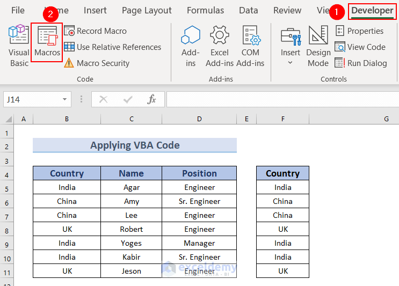This screenshot has width=399, height=286.
Task: Open the Visual Basic editor
Action: pyautogui.click(x=19, y=47)
